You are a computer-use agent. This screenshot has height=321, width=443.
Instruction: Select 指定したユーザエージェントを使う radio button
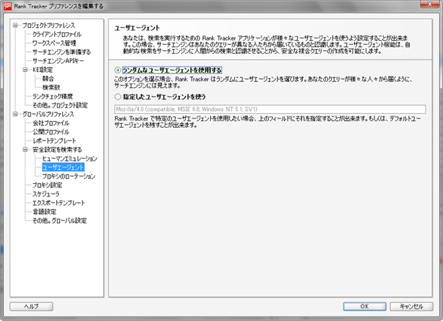118,97
